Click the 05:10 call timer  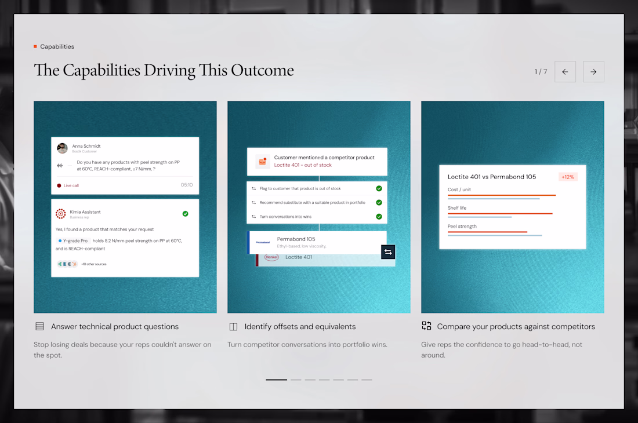(x=187, y=185)
